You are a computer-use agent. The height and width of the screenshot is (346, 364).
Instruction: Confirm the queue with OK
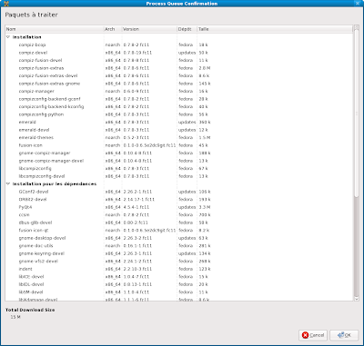pyautogui.click(x=344, y=335)
